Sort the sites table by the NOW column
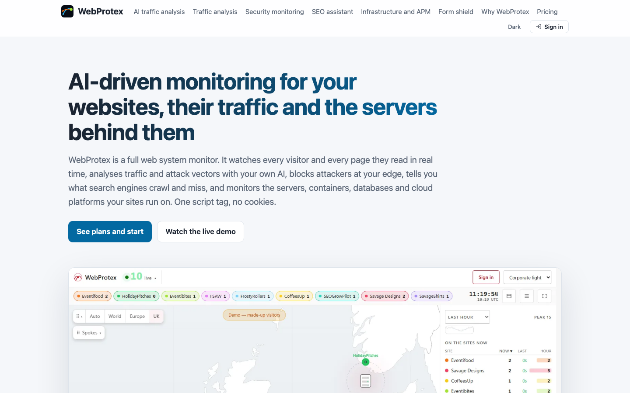 click(x=505, y=351)
